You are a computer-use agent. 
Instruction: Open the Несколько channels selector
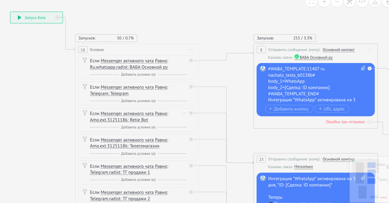tap(303, 167)
